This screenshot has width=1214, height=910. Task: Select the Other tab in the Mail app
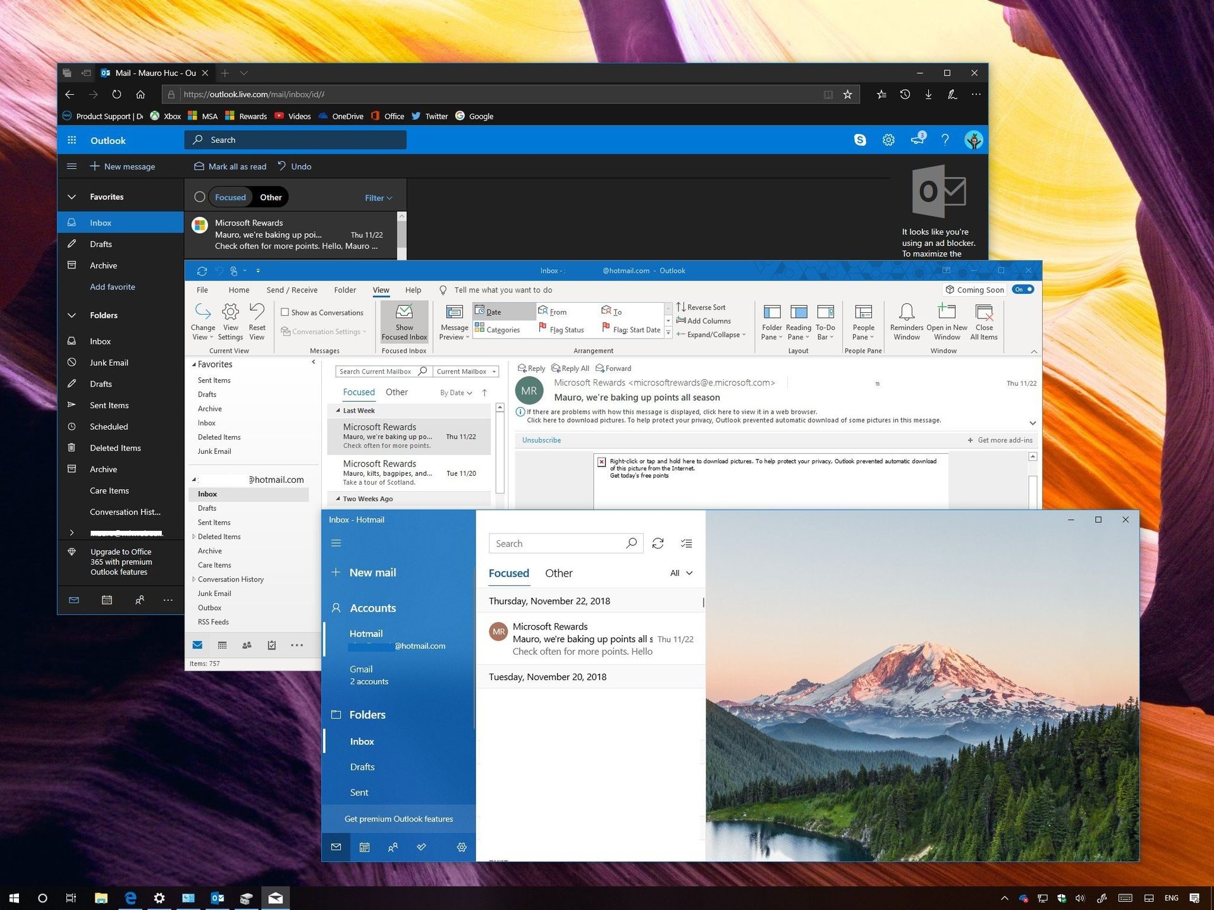558,573
